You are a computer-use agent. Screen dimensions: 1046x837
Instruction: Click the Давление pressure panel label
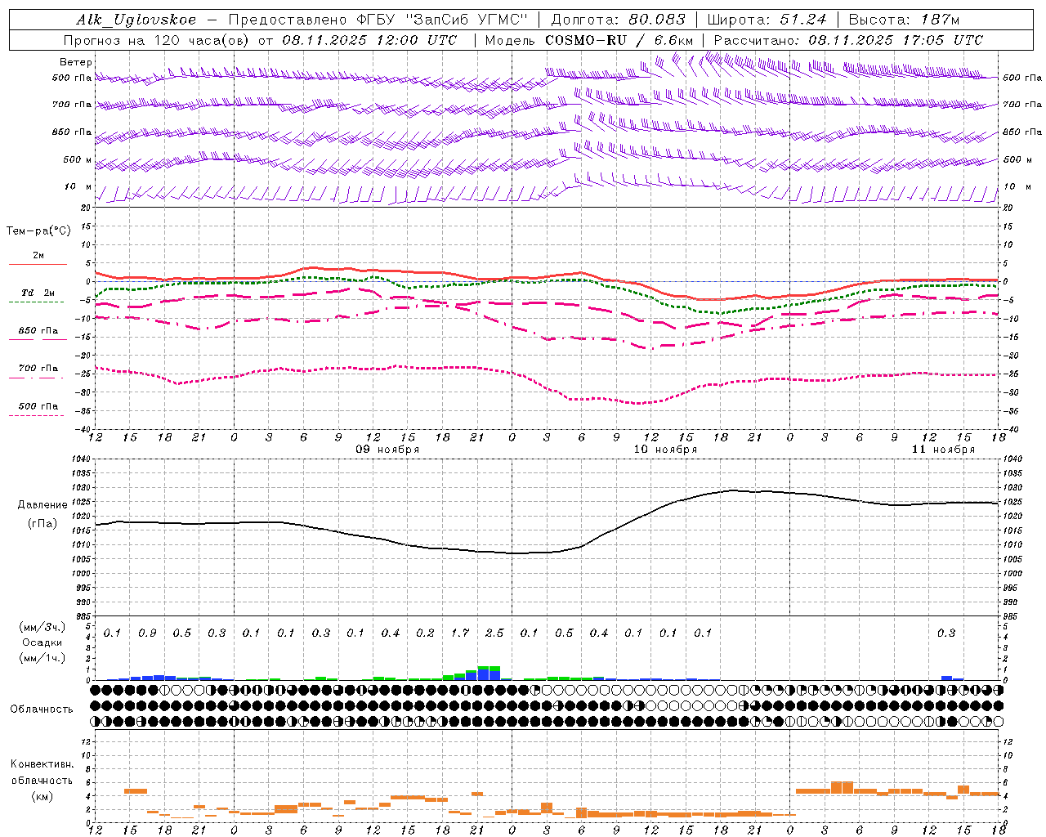tap(41, 505)
